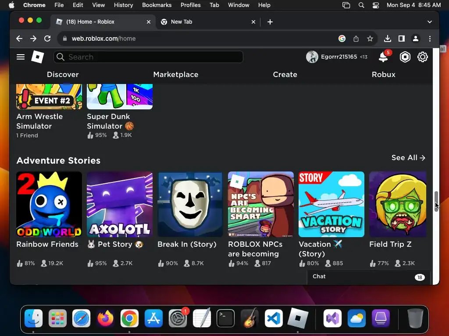The image size is (449, 336).
Task: Open the History menu
Action: click(123, 5)
